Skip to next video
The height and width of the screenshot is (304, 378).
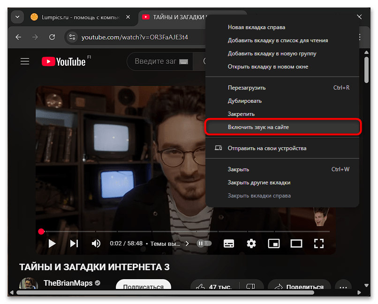coord(74,243)
